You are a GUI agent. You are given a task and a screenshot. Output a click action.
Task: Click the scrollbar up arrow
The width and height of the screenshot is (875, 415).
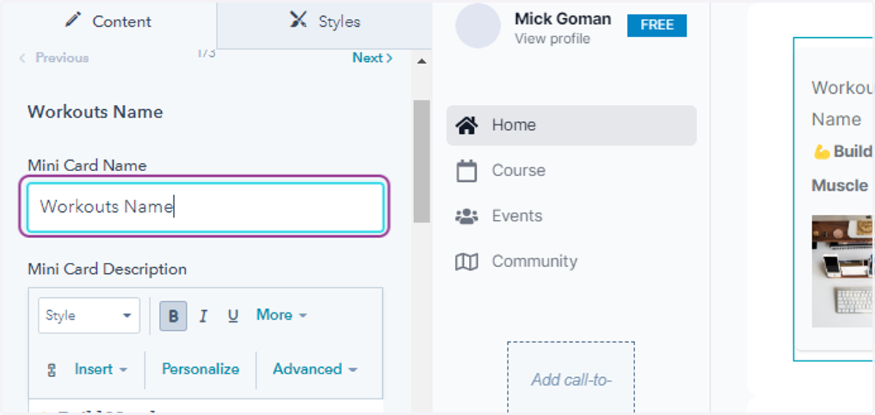pyautogui.click(x=421, y=61)
